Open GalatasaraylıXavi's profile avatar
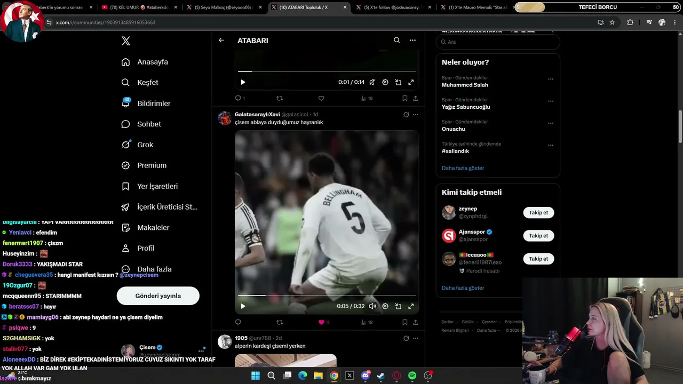 (225, 118)
